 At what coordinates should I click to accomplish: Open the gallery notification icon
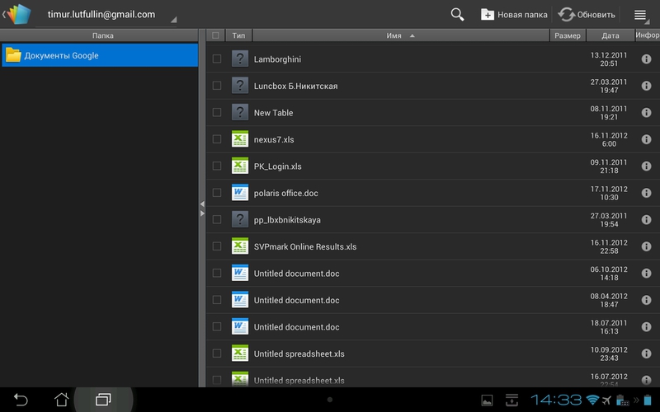click(x=487, y=400)
